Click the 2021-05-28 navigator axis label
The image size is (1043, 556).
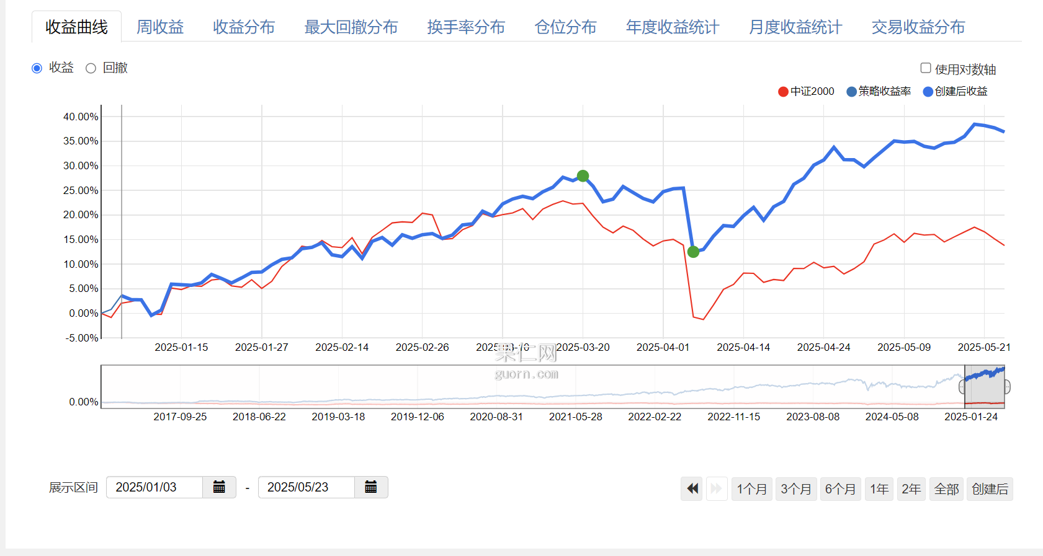coord(575,417)
